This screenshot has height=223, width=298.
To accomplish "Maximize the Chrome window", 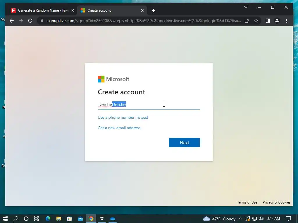I will 272,7.
